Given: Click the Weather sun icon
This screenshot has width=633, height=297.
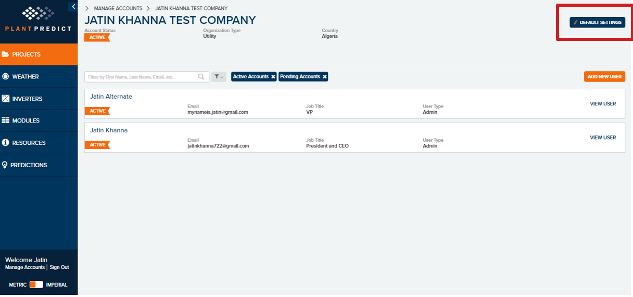Looking at the screenshot, I should coord(6,76).
